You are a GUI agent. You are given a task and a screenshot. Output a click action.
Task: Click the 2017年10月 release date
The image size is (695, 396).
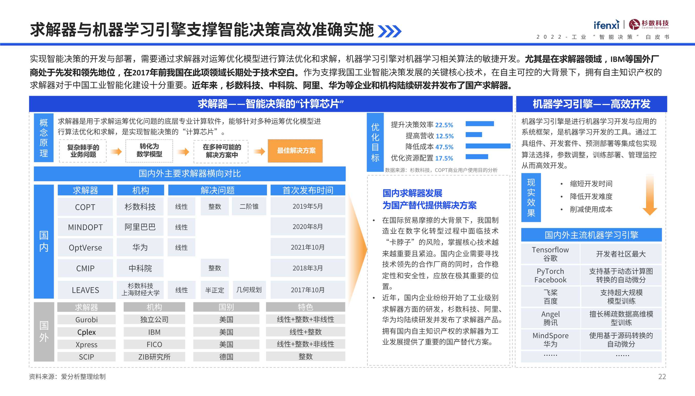(308, 290)
